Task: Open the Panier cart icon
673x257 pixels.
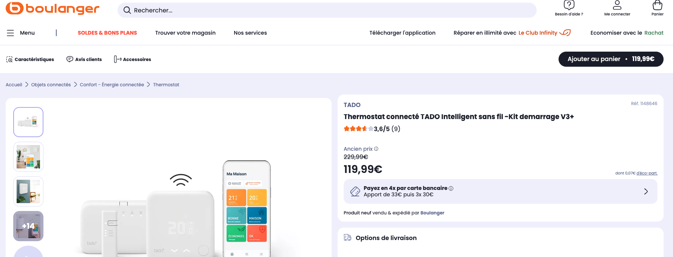Action: pos(657,5)
